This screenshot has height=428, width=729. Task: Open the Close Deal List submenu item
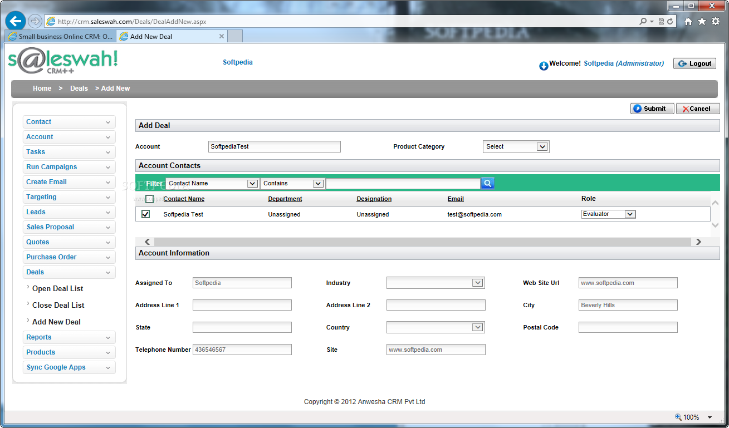58,305
